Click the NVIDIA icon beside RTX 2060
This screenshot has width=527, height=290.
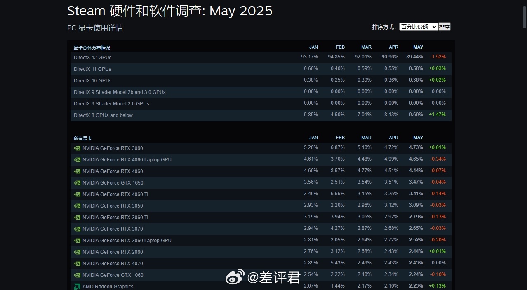tap(77, 252)
